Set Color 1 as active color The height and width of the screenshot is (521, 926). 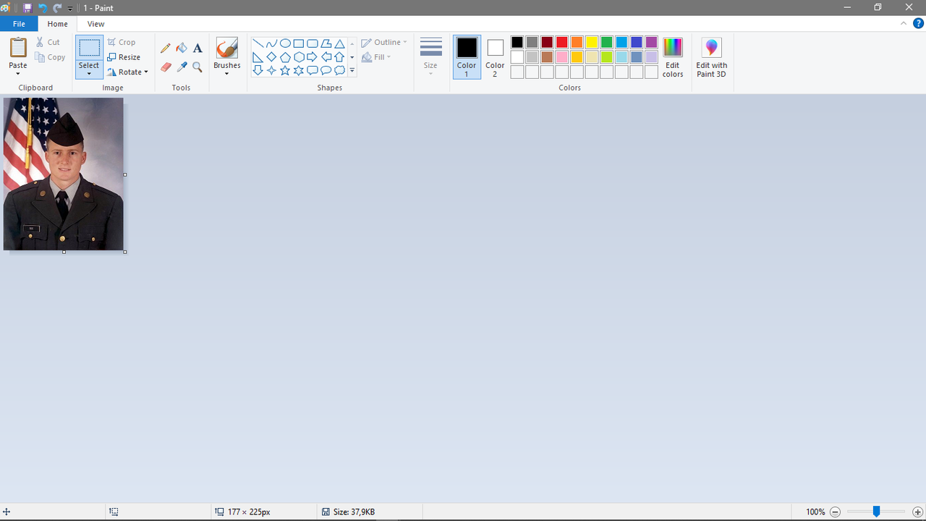[x=467, y=56]
